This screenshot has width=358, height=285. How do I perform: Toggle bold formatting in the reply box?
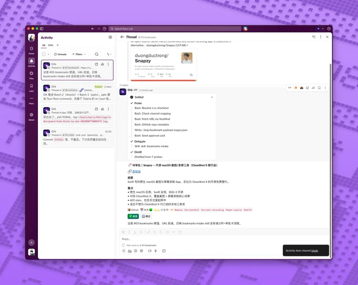(x=123, y=232)
